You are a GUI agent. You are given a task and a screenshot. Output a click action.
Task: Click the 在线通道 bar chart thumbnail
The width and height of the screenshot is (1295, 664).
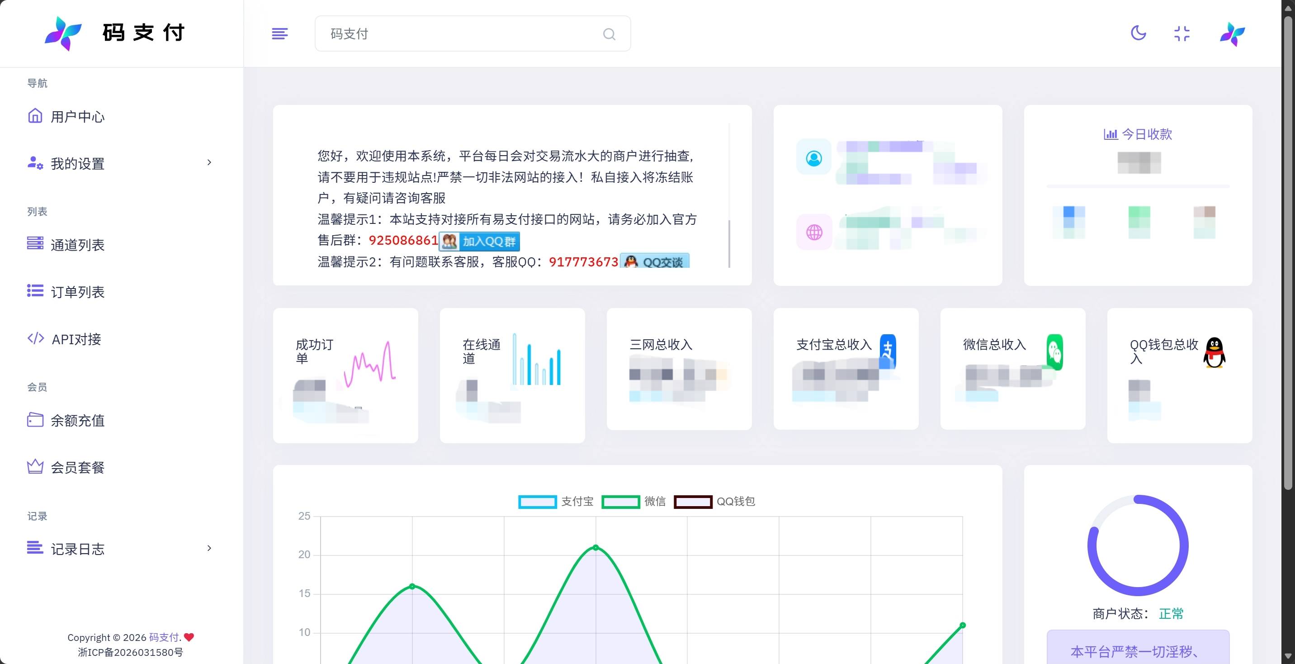point(536,359)
